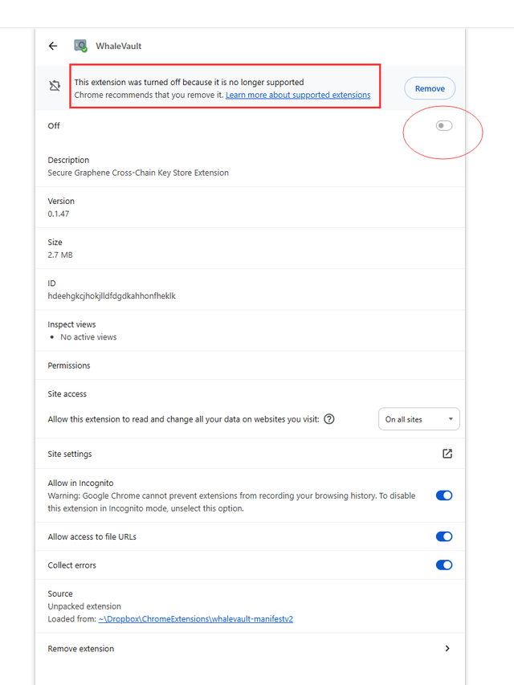
Task: Disable Allow in Incognito toggle
Action: [444, 495]
